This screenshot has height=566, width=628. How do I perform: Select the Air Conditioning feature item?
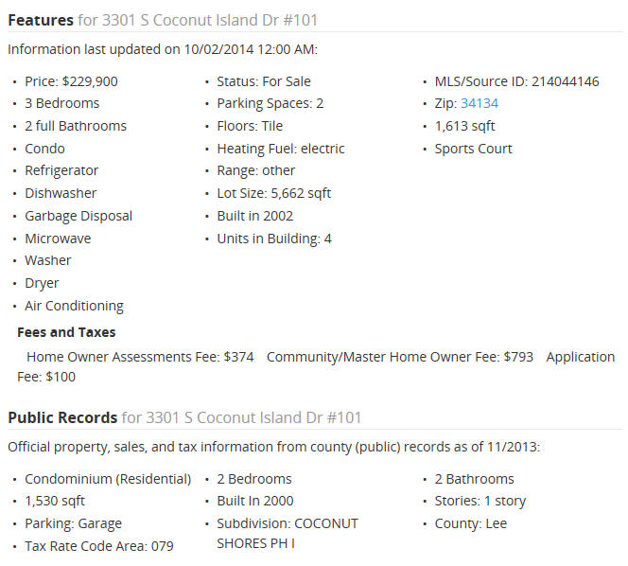(74, 306)
